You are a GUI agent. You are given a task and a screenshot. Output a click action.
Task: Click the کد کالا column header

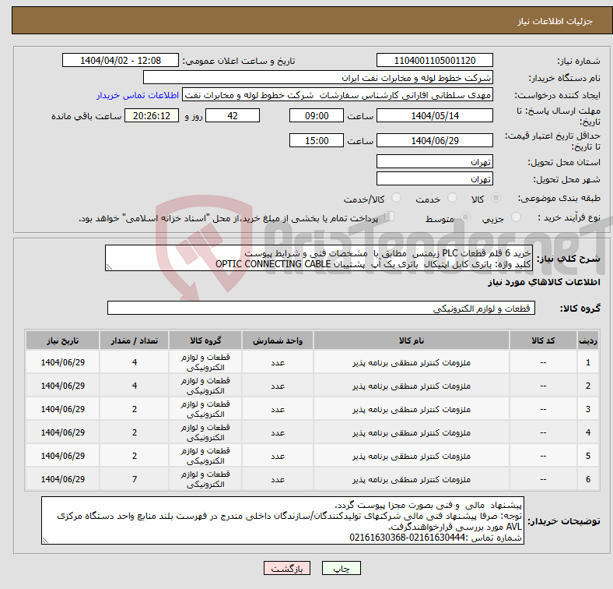point(543,340)
